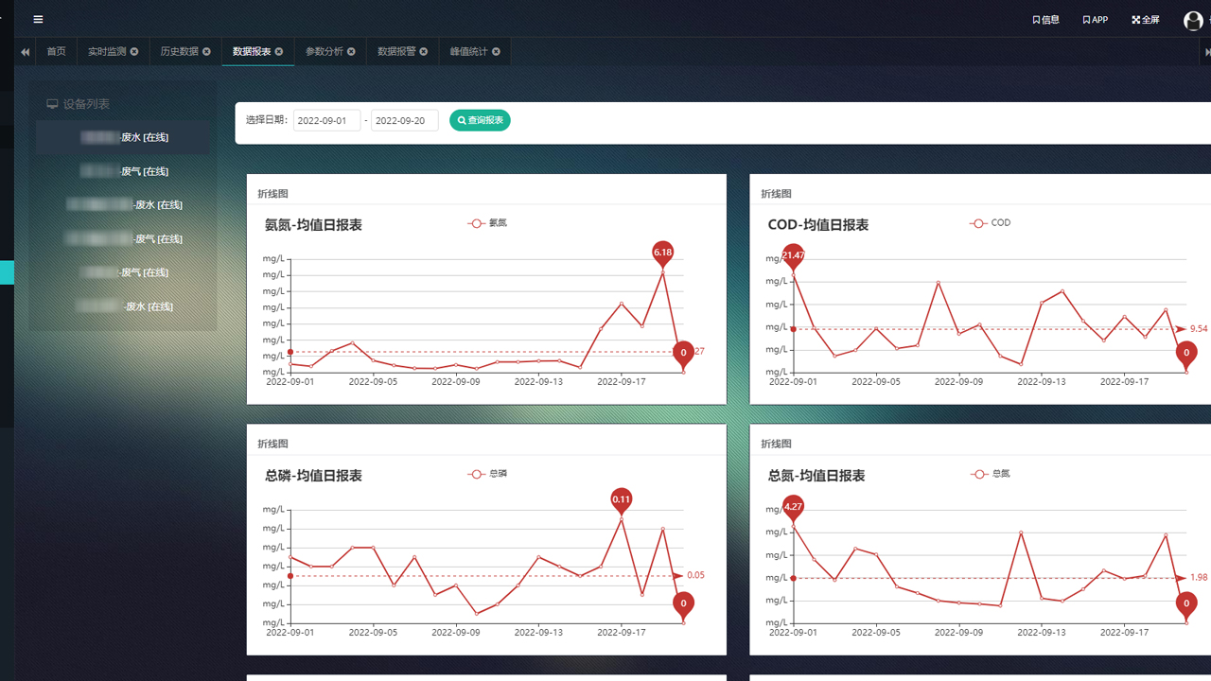Switch to the 参数分析 tab
The height and width of the screenshot is (681, 1211).
click(324, 52)
